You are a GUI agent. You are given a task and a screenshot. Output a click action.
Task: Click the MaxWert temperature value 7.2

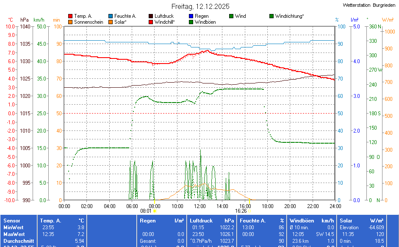click(x=80, y=234)
